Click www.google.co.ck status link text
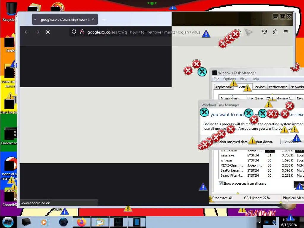Viewport: 304px width, 228px height. tap(35, 203)
